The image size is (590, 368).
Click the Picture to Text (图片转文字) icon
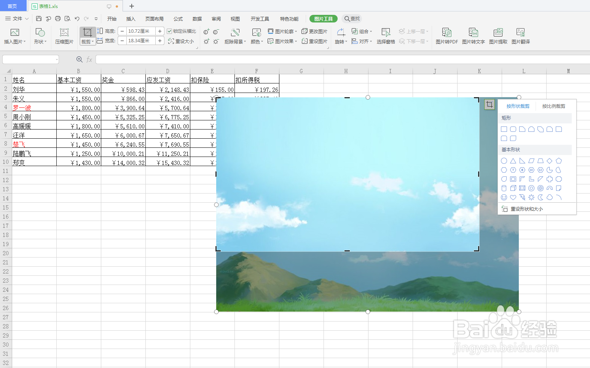pyautogui.click(x=473, y=33)
